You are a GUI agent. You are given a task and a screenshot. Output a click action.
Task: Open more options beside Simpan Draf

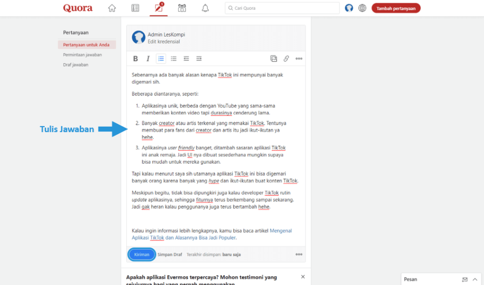coord(299,254)
